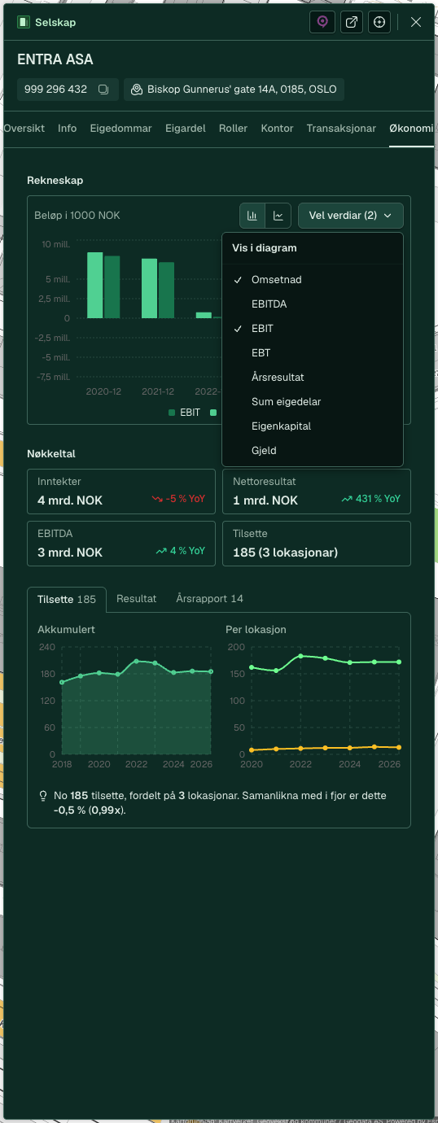This screenshot has width=438, height=1123.
Task: Click the Rekneskap section heading
Action: coord(55,181)
